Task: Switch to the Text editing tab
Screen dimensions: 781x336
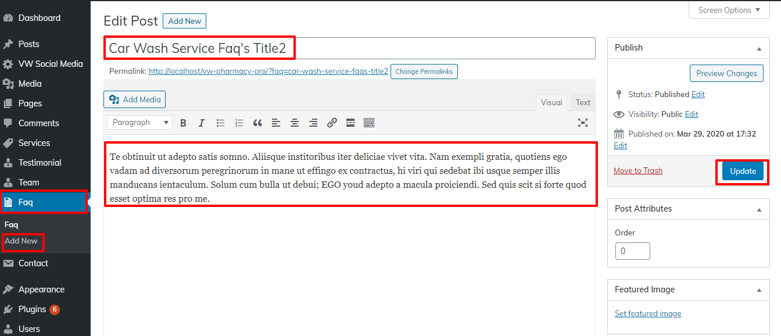Action: (582, 102)
